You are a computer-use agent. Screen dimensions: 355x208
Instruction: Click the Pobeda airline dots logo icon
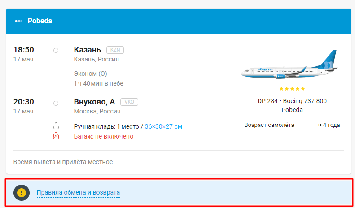[x=18, y=21]
